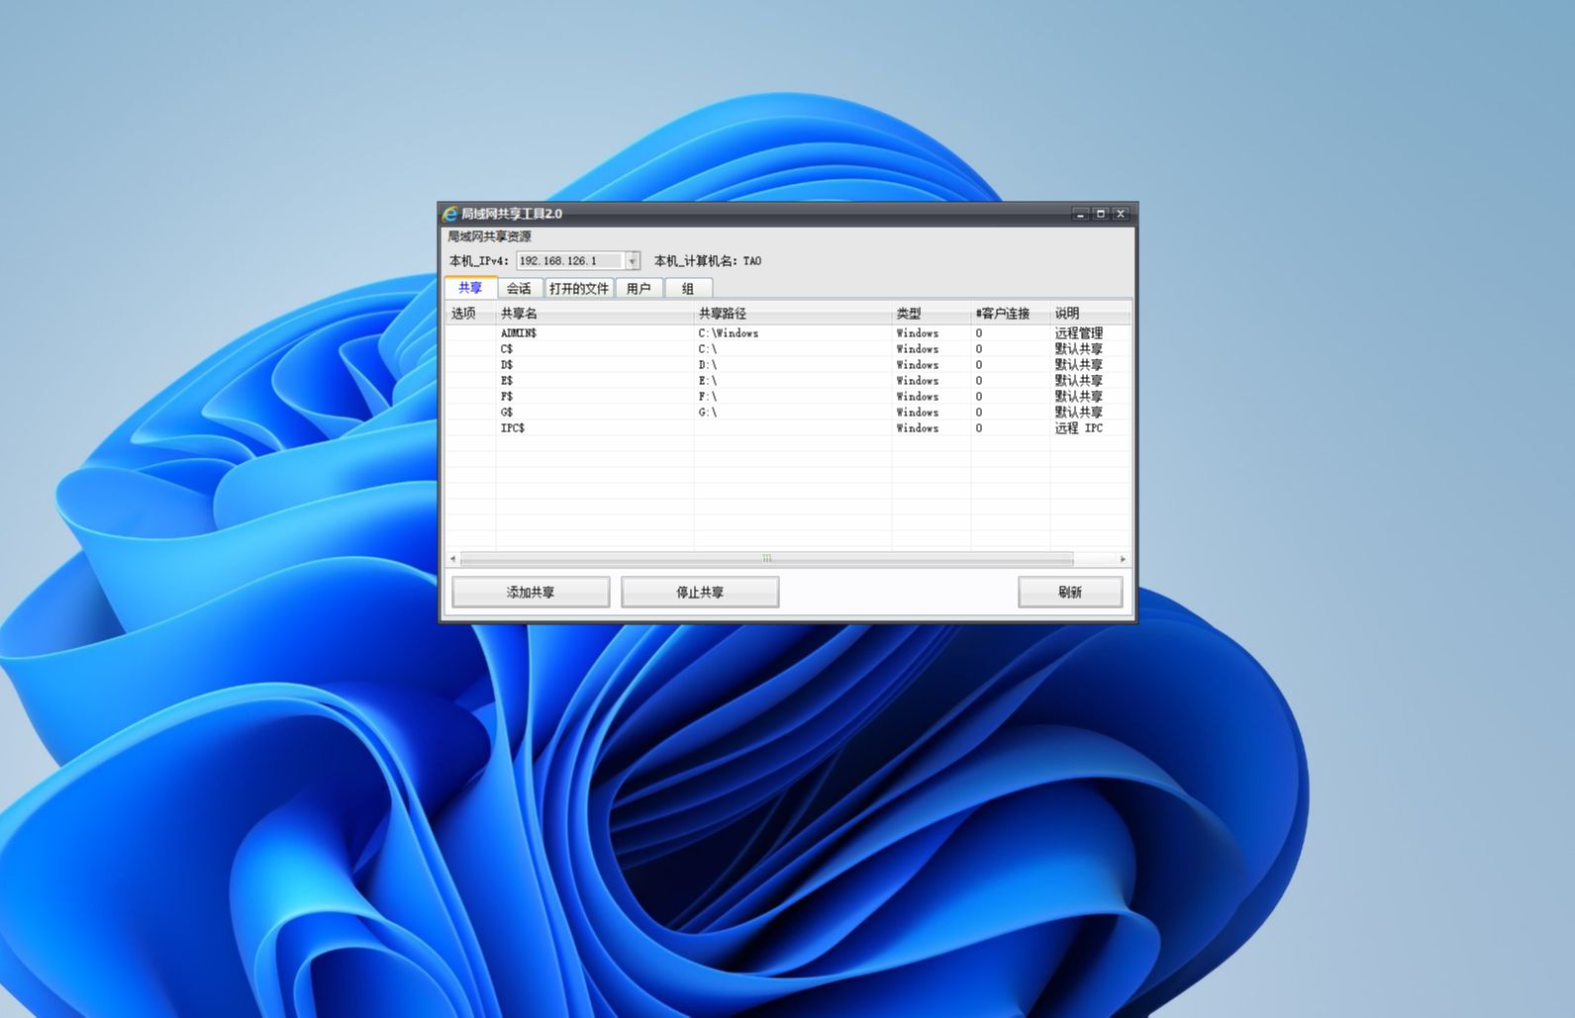Maximize the 局域网共享工具2.0 window
Screen dimensions: 1575x1018
[1100, 214]
